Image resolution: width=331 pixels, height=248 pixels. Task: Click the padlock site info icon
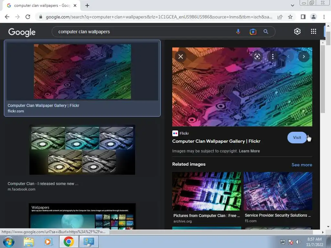point(41,17)
